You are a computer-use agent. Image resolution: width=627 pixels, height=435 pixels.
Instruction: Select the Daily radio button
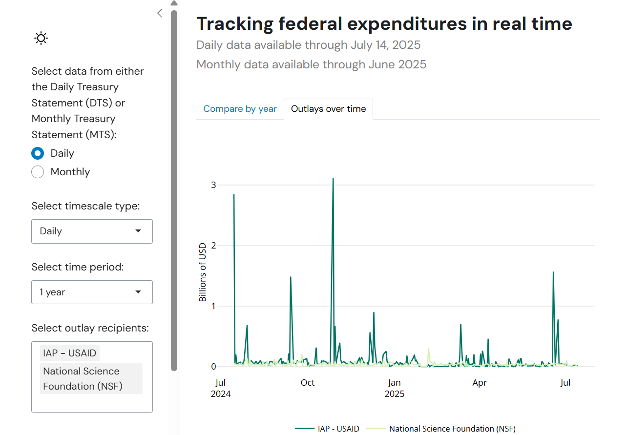pyautogui.click(x=38, y=153)
